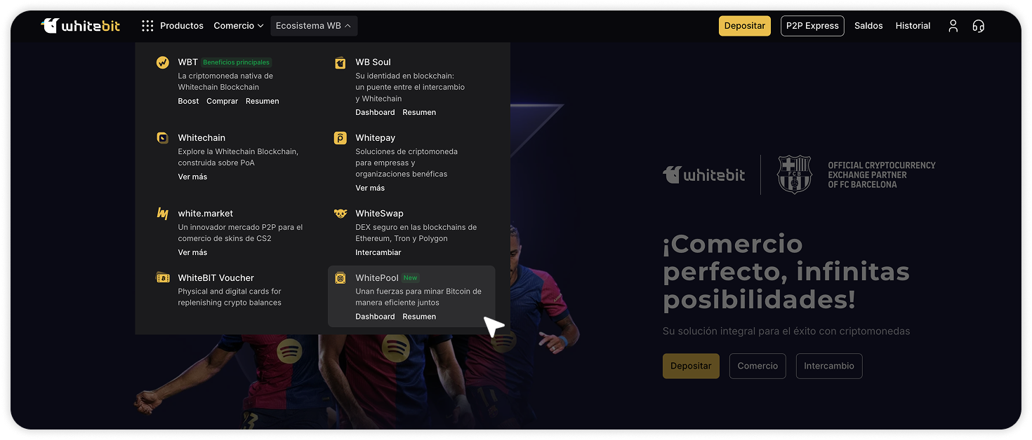Screen dimensions: 1032x440
Task: Collapse the Ecosistema WB dropdown
Action: click(314, 26)
